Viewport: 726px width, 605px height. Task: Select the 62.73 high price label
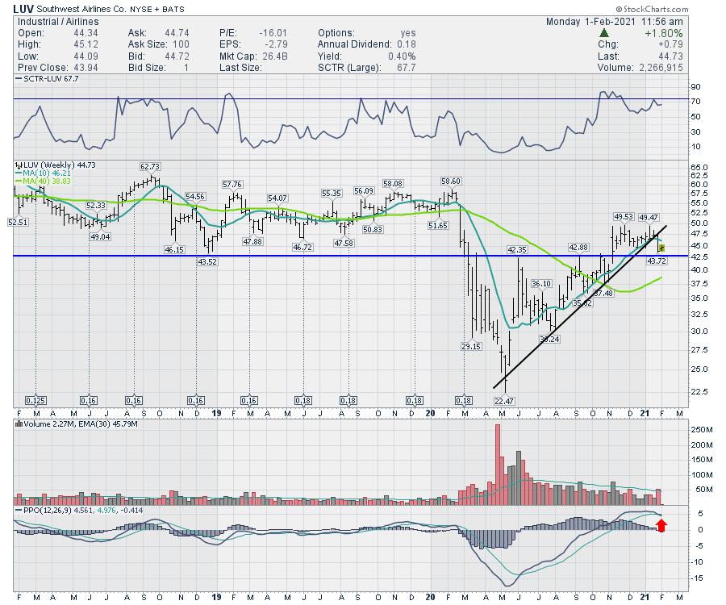(x=150, y=167)
